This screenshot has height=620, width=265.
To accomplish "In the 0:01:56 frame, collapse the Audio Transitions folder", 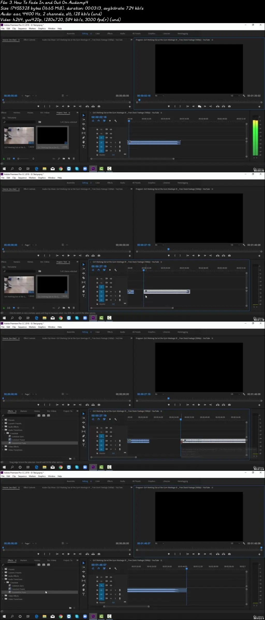I will [3, 430].
